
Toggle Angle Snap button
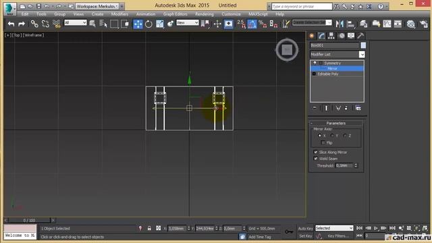pos(252,24)
